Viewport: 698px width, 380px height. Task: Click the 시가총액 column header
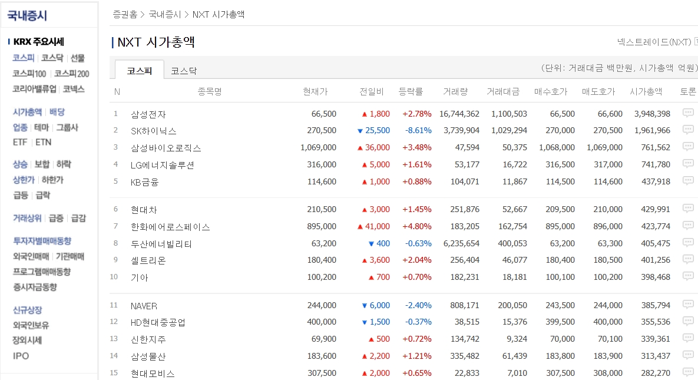[x=646, y=91]
